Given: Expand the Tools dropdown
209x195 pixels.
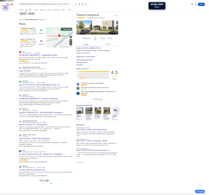Looking at the screenshot, I should pos(70,10).
